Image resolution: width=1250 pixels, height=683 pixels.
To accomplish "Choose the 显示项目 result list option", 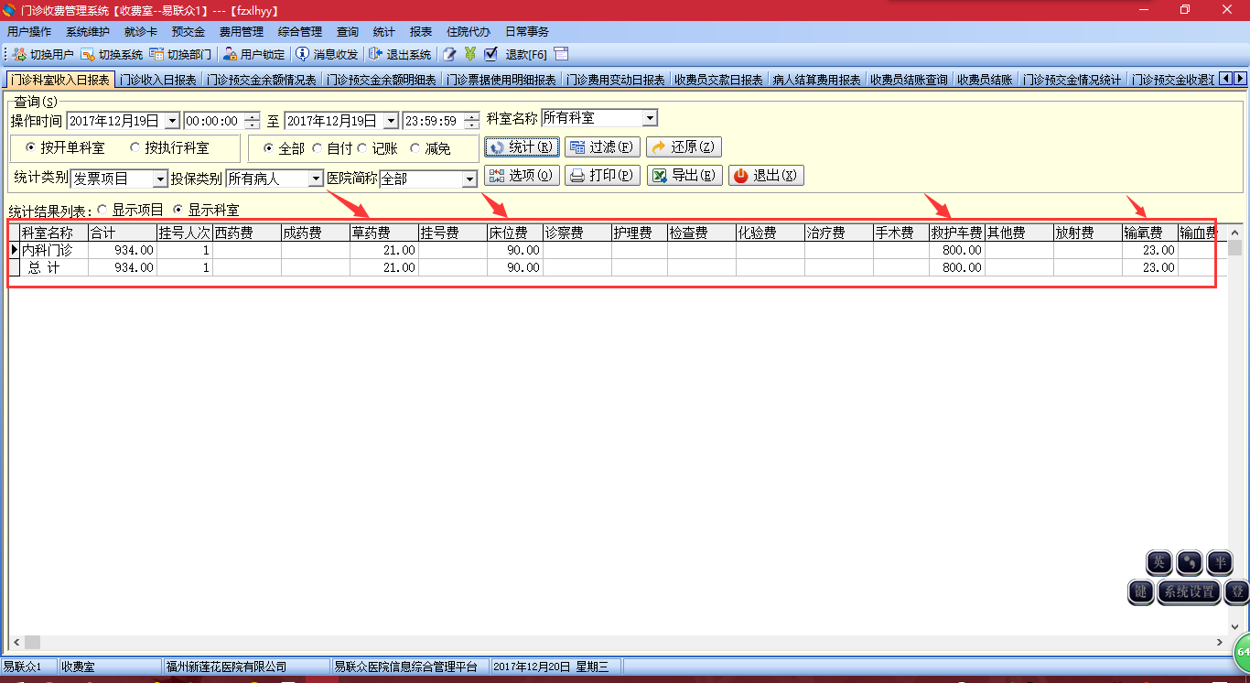I will coord(102,210).
